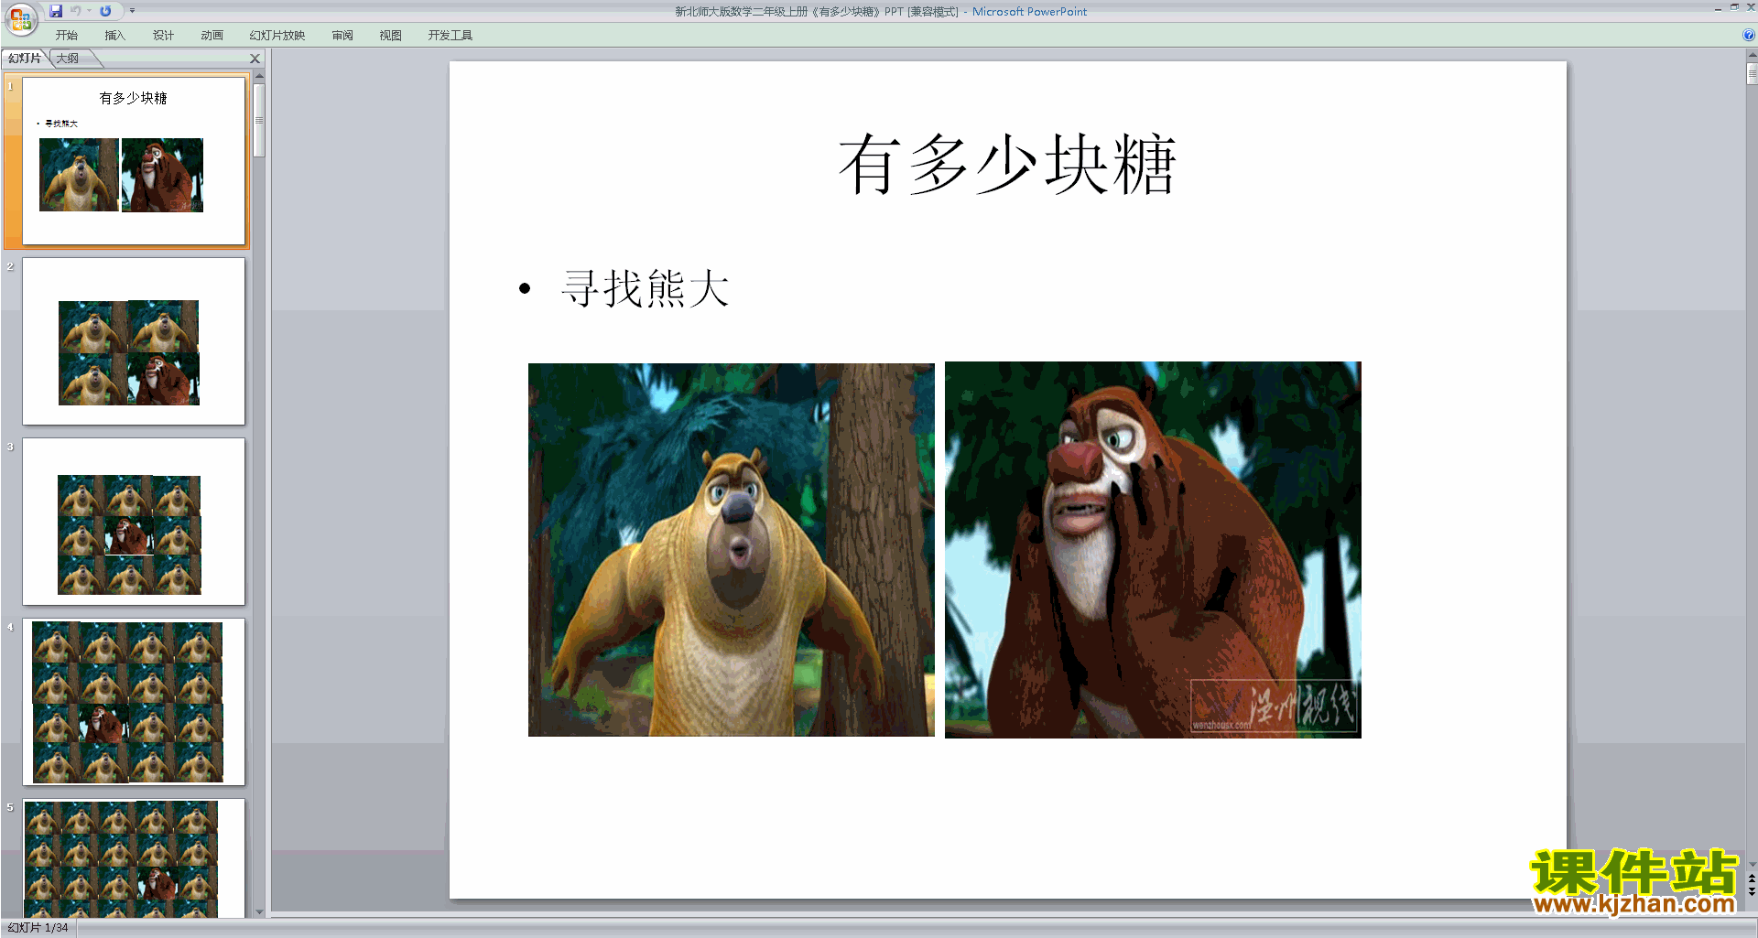Click main editor scrollbar down arrow
1758x938 pixels.
(1752, 864)
